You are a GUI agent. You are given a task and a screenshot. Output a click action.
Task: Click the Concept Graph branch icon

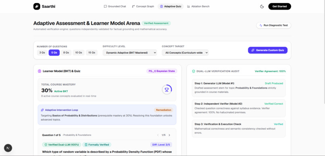point(133,6)
